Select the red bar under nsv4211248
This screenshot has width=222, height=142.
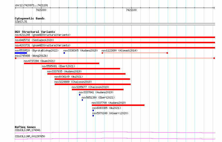click(115, 37)
